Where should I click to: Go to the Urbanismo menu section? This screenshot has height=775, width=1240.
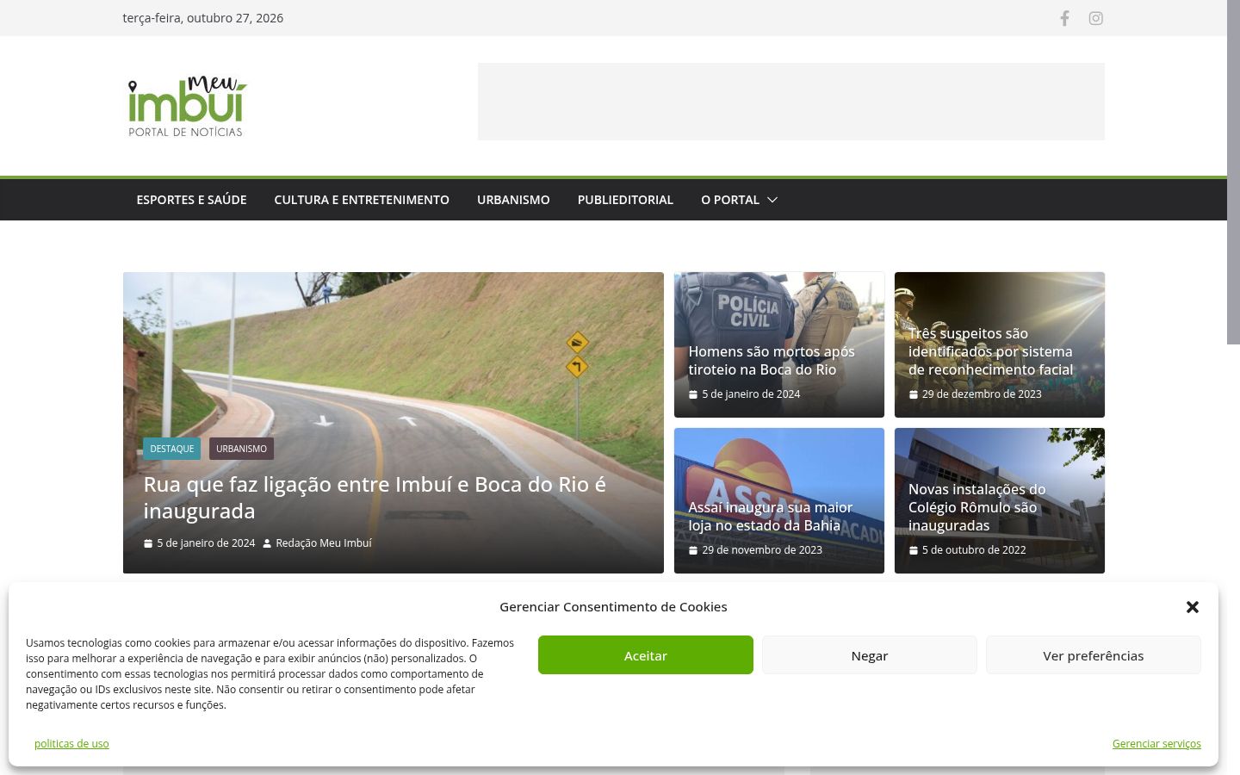[x=513, y=200]
